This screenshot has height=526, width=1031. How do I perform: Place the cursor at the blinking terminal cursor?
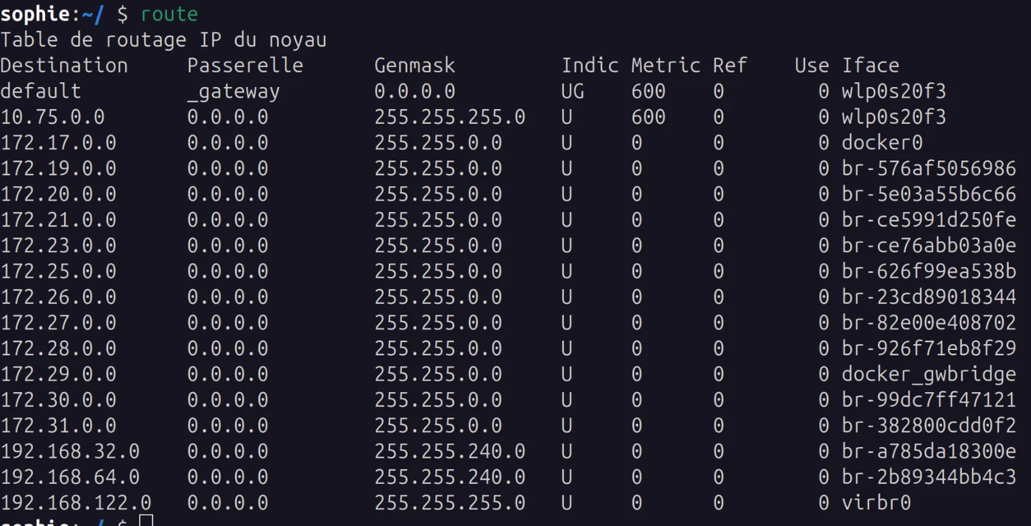[146, 520]
